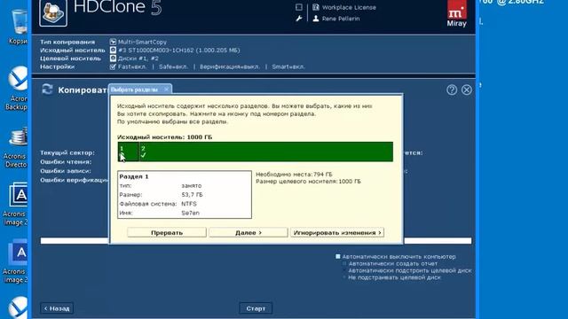Click the Верификация=выкл. setting
This screenshot has height=319, width=568.
coord(230,66)
